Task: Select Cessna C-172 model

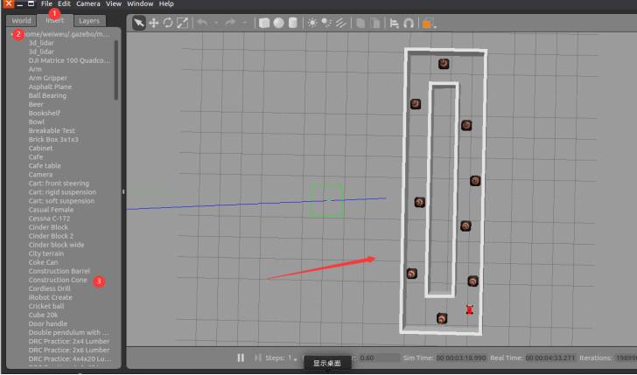Action: pyautogui.click(x=49, y=219)
